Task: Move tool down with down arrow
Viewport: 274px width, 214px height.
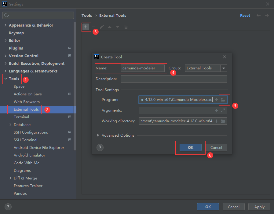Action: [x=117, y=27]
